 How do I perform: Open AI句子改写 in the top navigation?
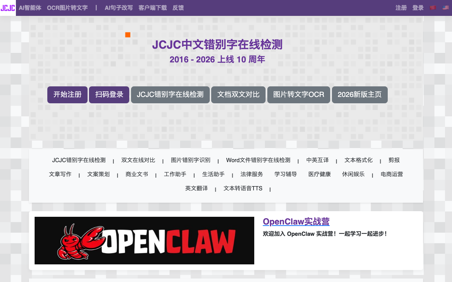[119, 8]
